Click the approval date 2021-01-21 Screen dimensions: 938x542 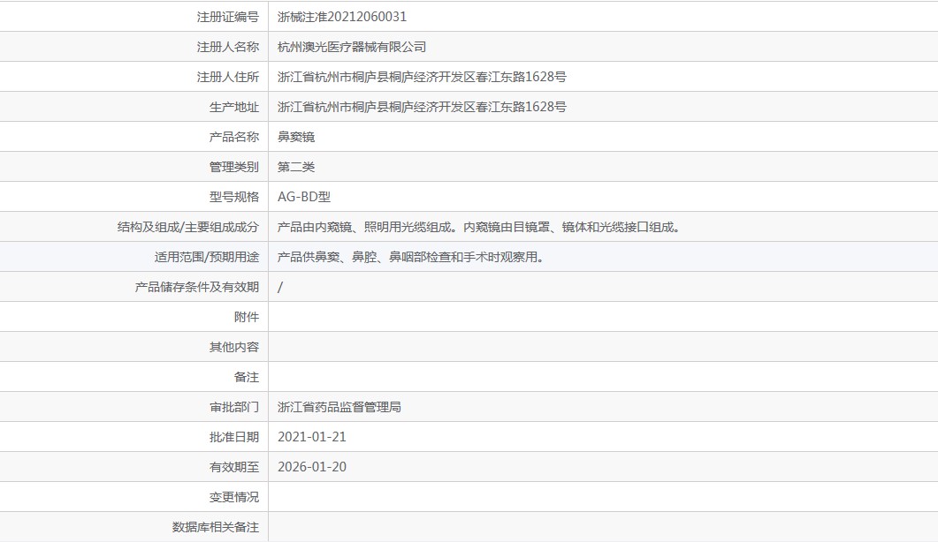click(312, 437)
